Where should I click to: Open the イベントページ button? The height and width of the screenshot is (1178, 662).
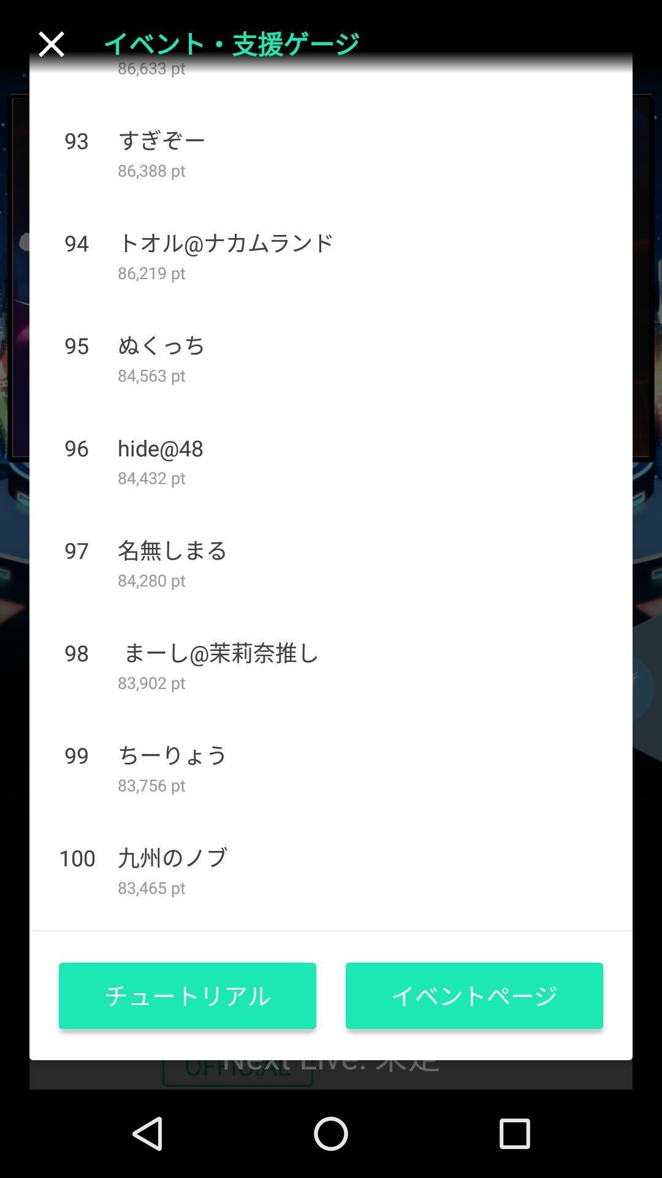tap(474, 995)
